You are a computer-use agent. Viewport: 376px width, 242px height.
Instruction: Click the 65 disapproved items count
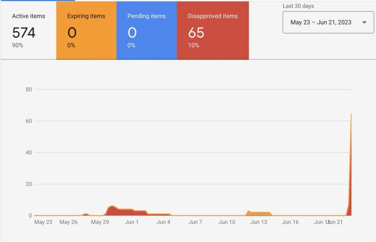[196, 32]
